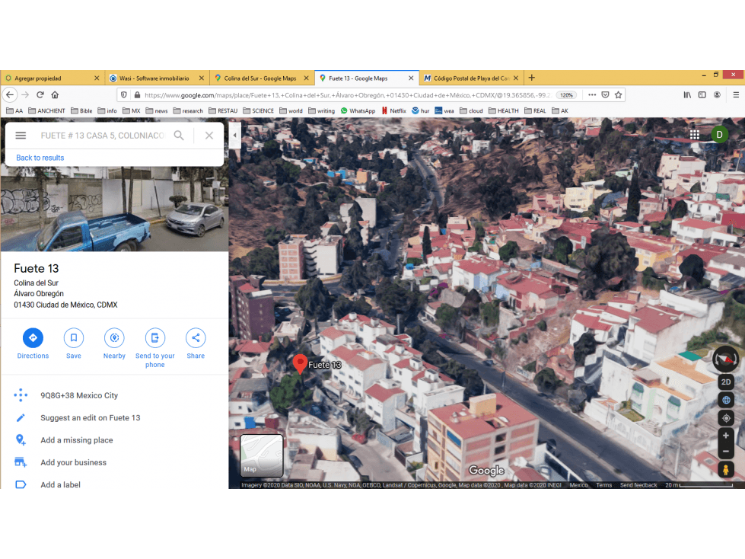Click the red Fuete 13 map pin
The width and height of the screenshot is (745, 559).
click(300, 363)
